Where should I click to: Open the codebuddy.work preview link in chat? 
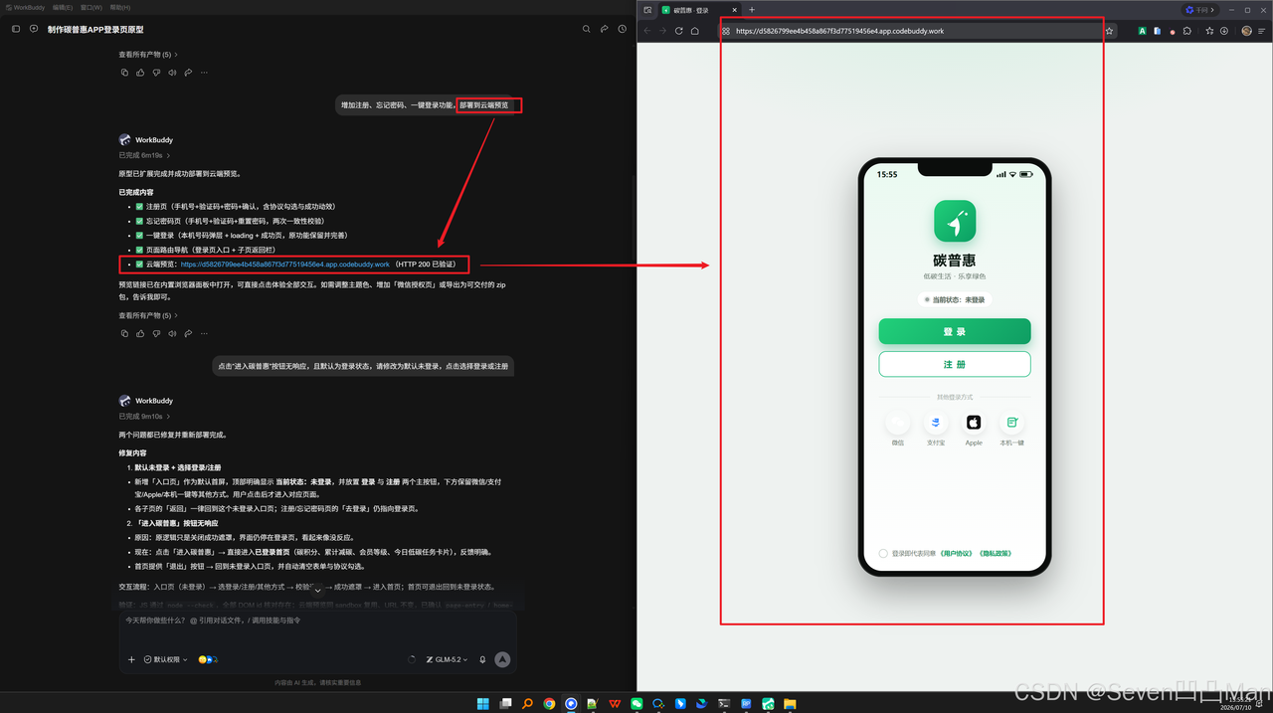pos(285,265)
